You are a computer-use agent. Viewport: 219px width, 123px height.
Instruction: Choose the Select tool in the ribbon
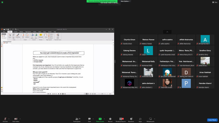tap(10, 36)
